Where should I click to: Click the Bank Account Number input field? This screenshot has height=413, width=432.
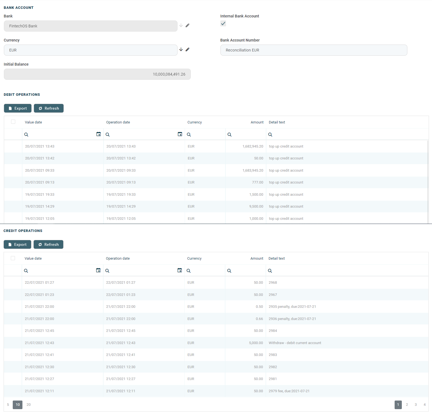click(313, 50)
